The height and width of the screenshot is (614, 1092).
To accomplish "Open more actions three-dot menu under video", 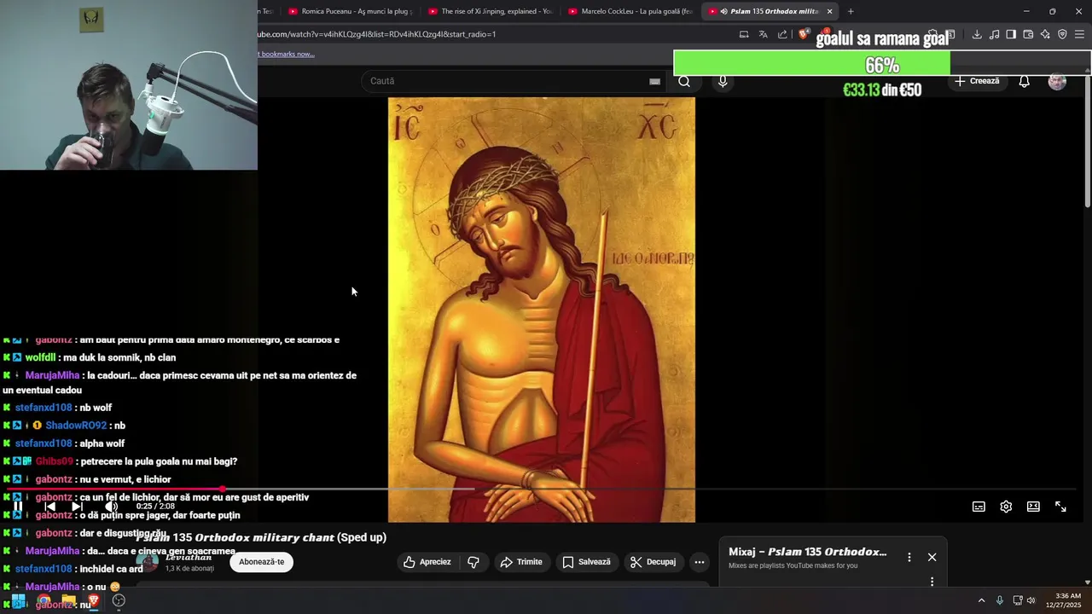I will coord(700,562).
